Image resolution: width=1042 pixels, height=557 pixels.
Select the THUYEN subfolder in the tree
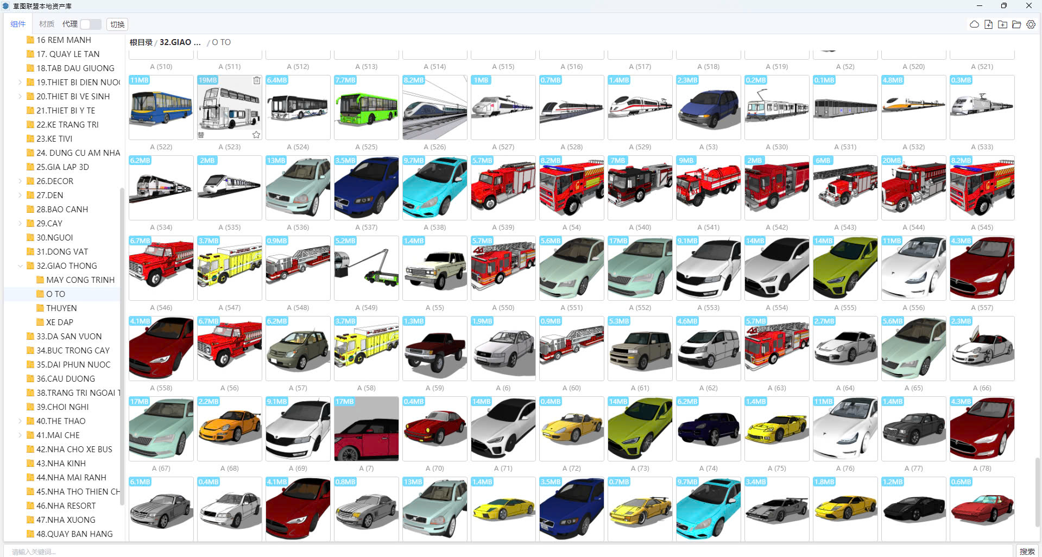coord(61,308)
